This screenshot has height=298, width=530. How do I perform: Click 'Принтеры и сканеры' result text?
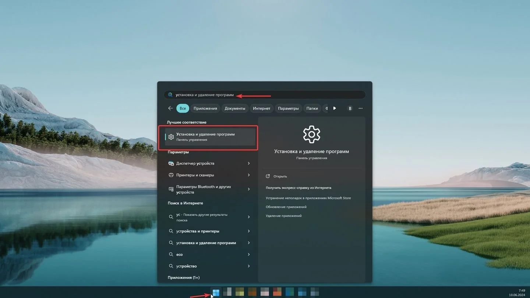click(x=195, y=175)
